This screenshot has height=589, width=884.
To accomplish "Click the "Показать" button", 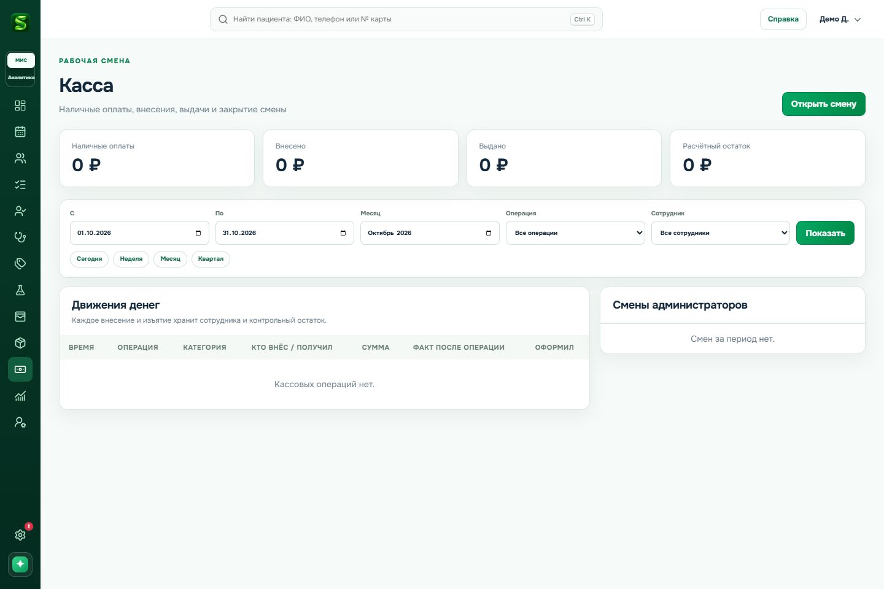I will click(x=825, y=233).
